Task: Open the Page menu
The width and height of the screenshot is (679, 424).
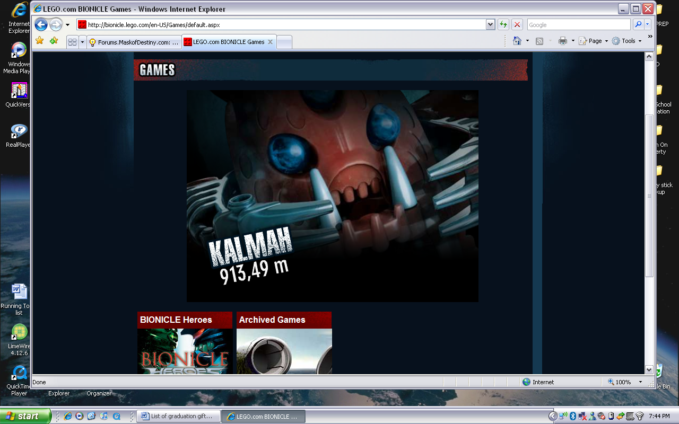Action: [x=593, y=41]
